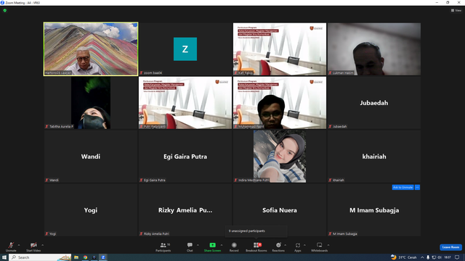Image resolution: width=465 pixels, height=261 pixels.
Task: Select the Jubaedah participant tile
Action: pyautogui.click(x=374, y=103)
